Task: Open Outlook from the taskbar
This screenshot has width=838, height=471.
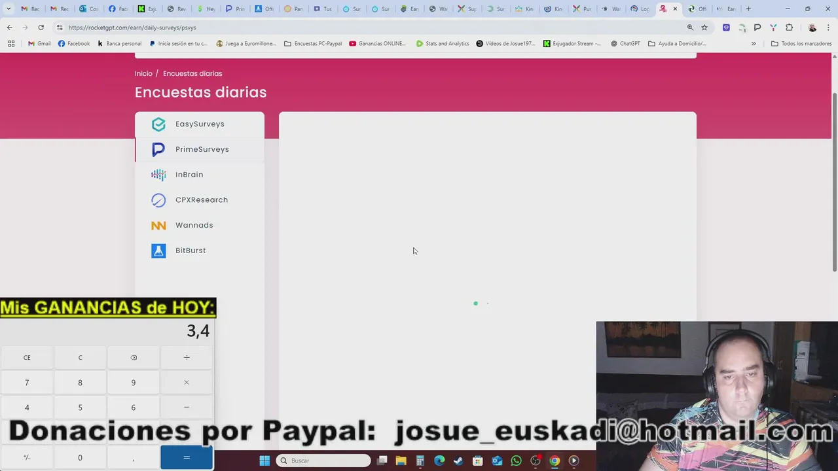Action: pos(497,461)
